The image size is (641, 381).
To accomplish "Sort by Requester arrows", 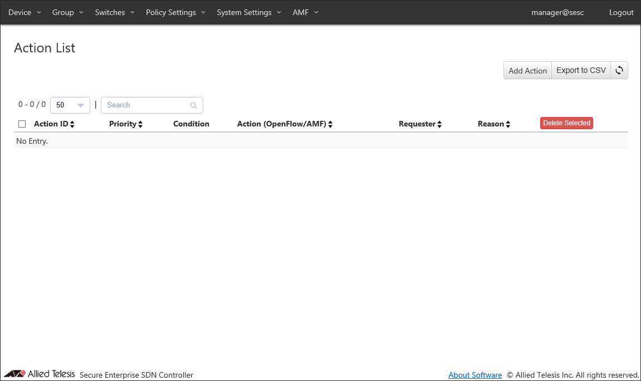I will tap(439, 124).
